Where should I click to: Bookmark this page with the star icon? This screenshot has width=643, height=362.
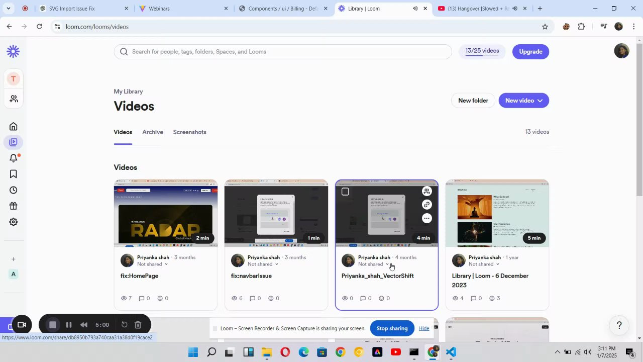(x=545, y=27)
